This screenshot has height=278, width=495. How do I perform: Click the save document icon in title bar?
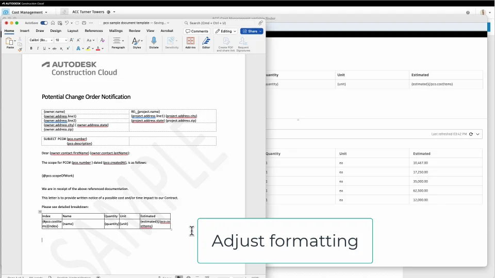tap(60, 23)
